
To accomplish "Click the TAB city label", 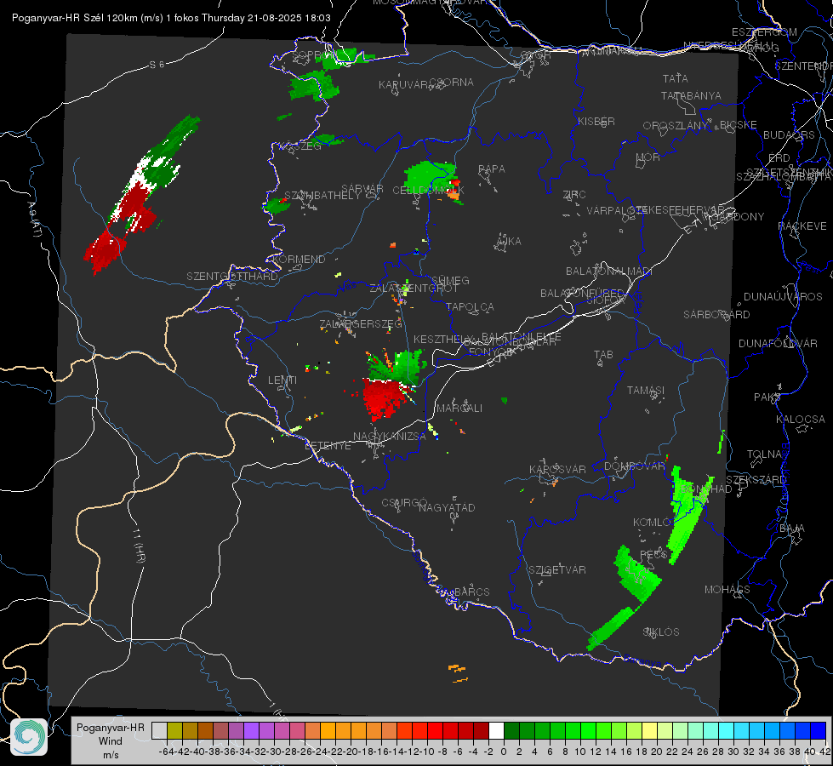I will point(603,355).
